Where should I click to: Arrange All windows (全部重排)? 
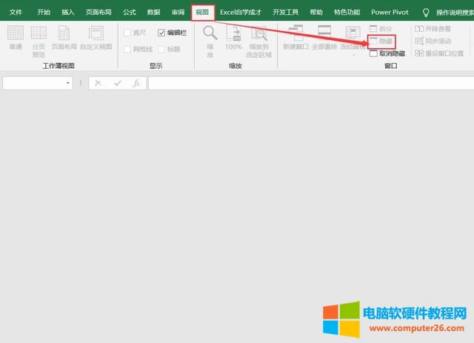point(324,38)
